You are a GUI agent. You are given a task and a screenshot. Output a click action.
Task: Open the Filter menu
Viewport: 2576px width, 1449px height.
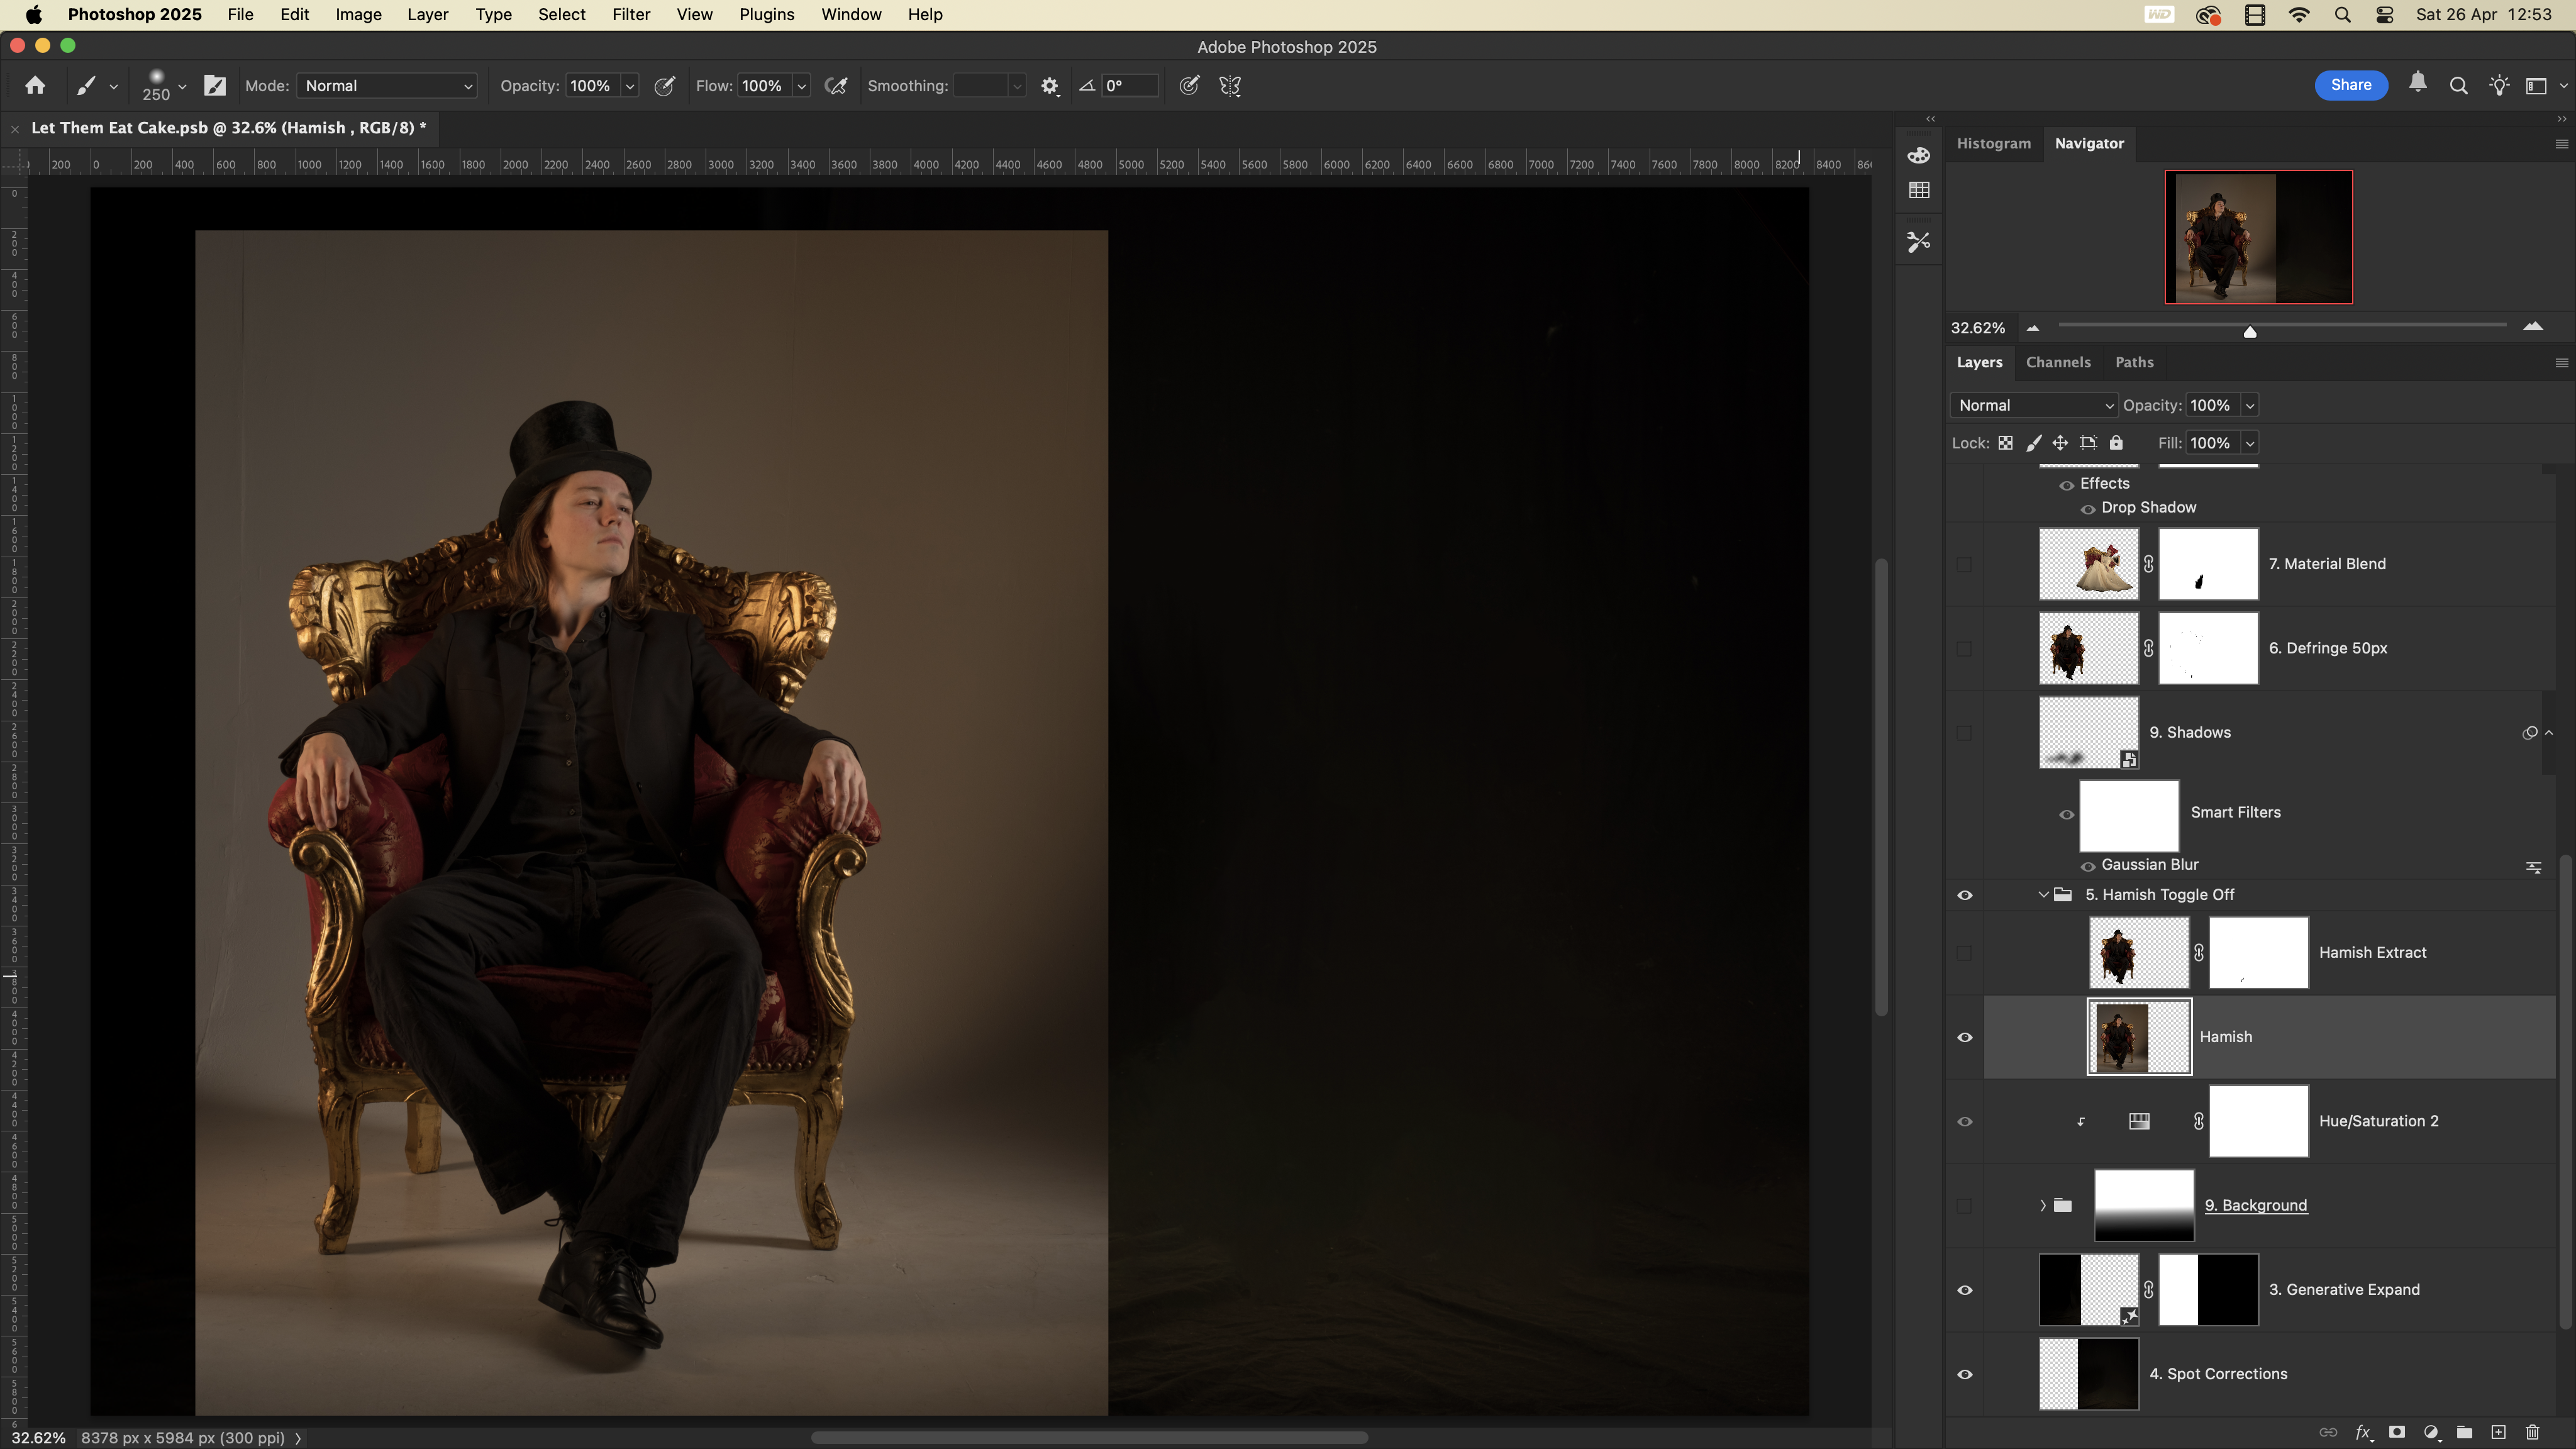tap(630, 14)
